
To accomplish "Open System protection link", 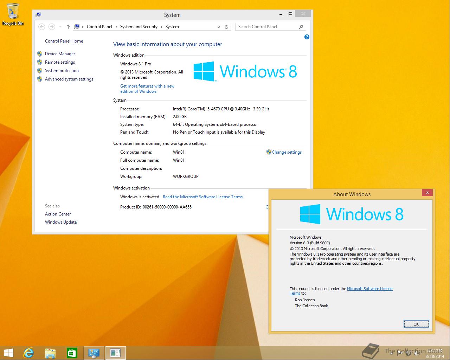I will (62, 71).
